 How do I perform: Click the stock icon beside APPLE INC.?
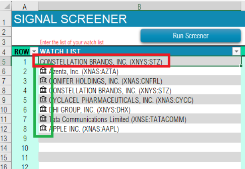tap(43, 128)
